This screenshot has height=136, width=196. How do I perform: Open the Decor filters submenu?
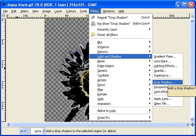tap(121, 85)
